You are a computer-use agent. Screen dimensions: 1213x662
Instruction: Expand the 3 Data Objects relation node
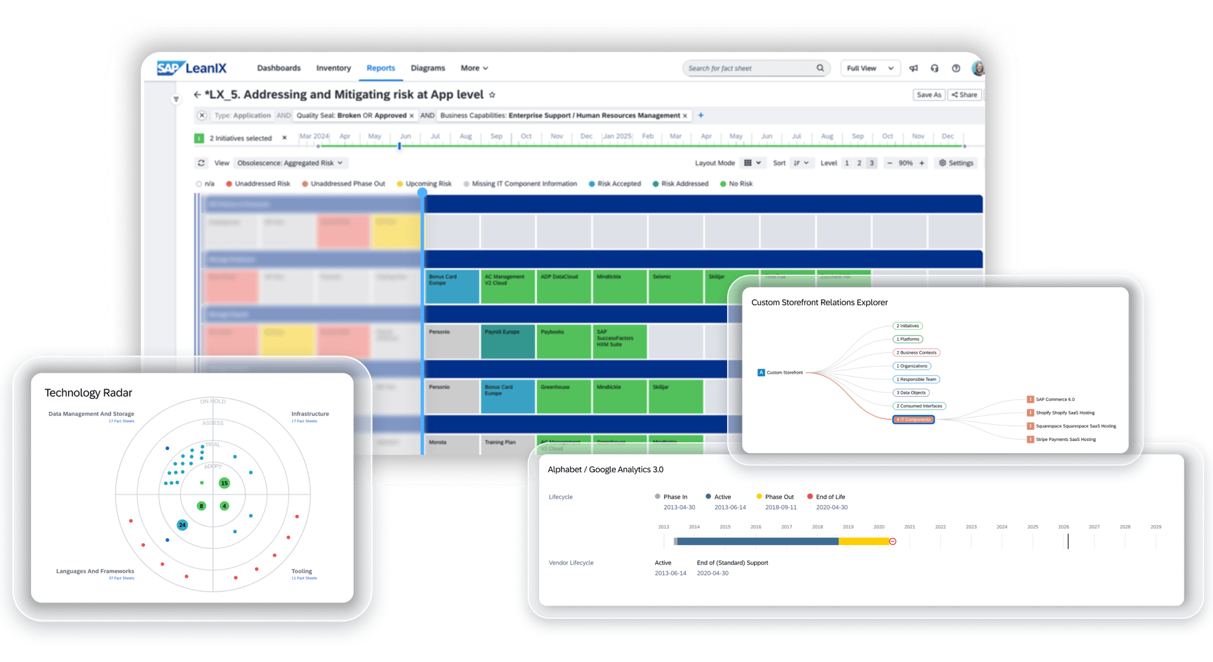(911, 392)
